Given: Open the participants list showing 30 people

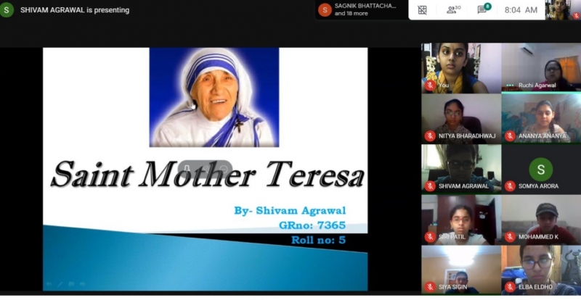Looking at the screenshot, I should point(454,9).
